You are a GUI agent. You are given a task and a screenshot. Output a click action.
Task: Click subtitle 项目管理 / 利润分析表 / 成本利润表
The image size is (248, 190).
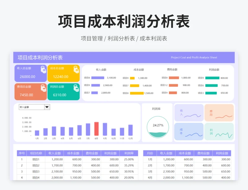click(x=124, y=39)
